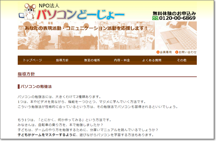Go to トップページ in navigation bar
The width and height of the screenshot is (216, 141).
pos(33,60)
